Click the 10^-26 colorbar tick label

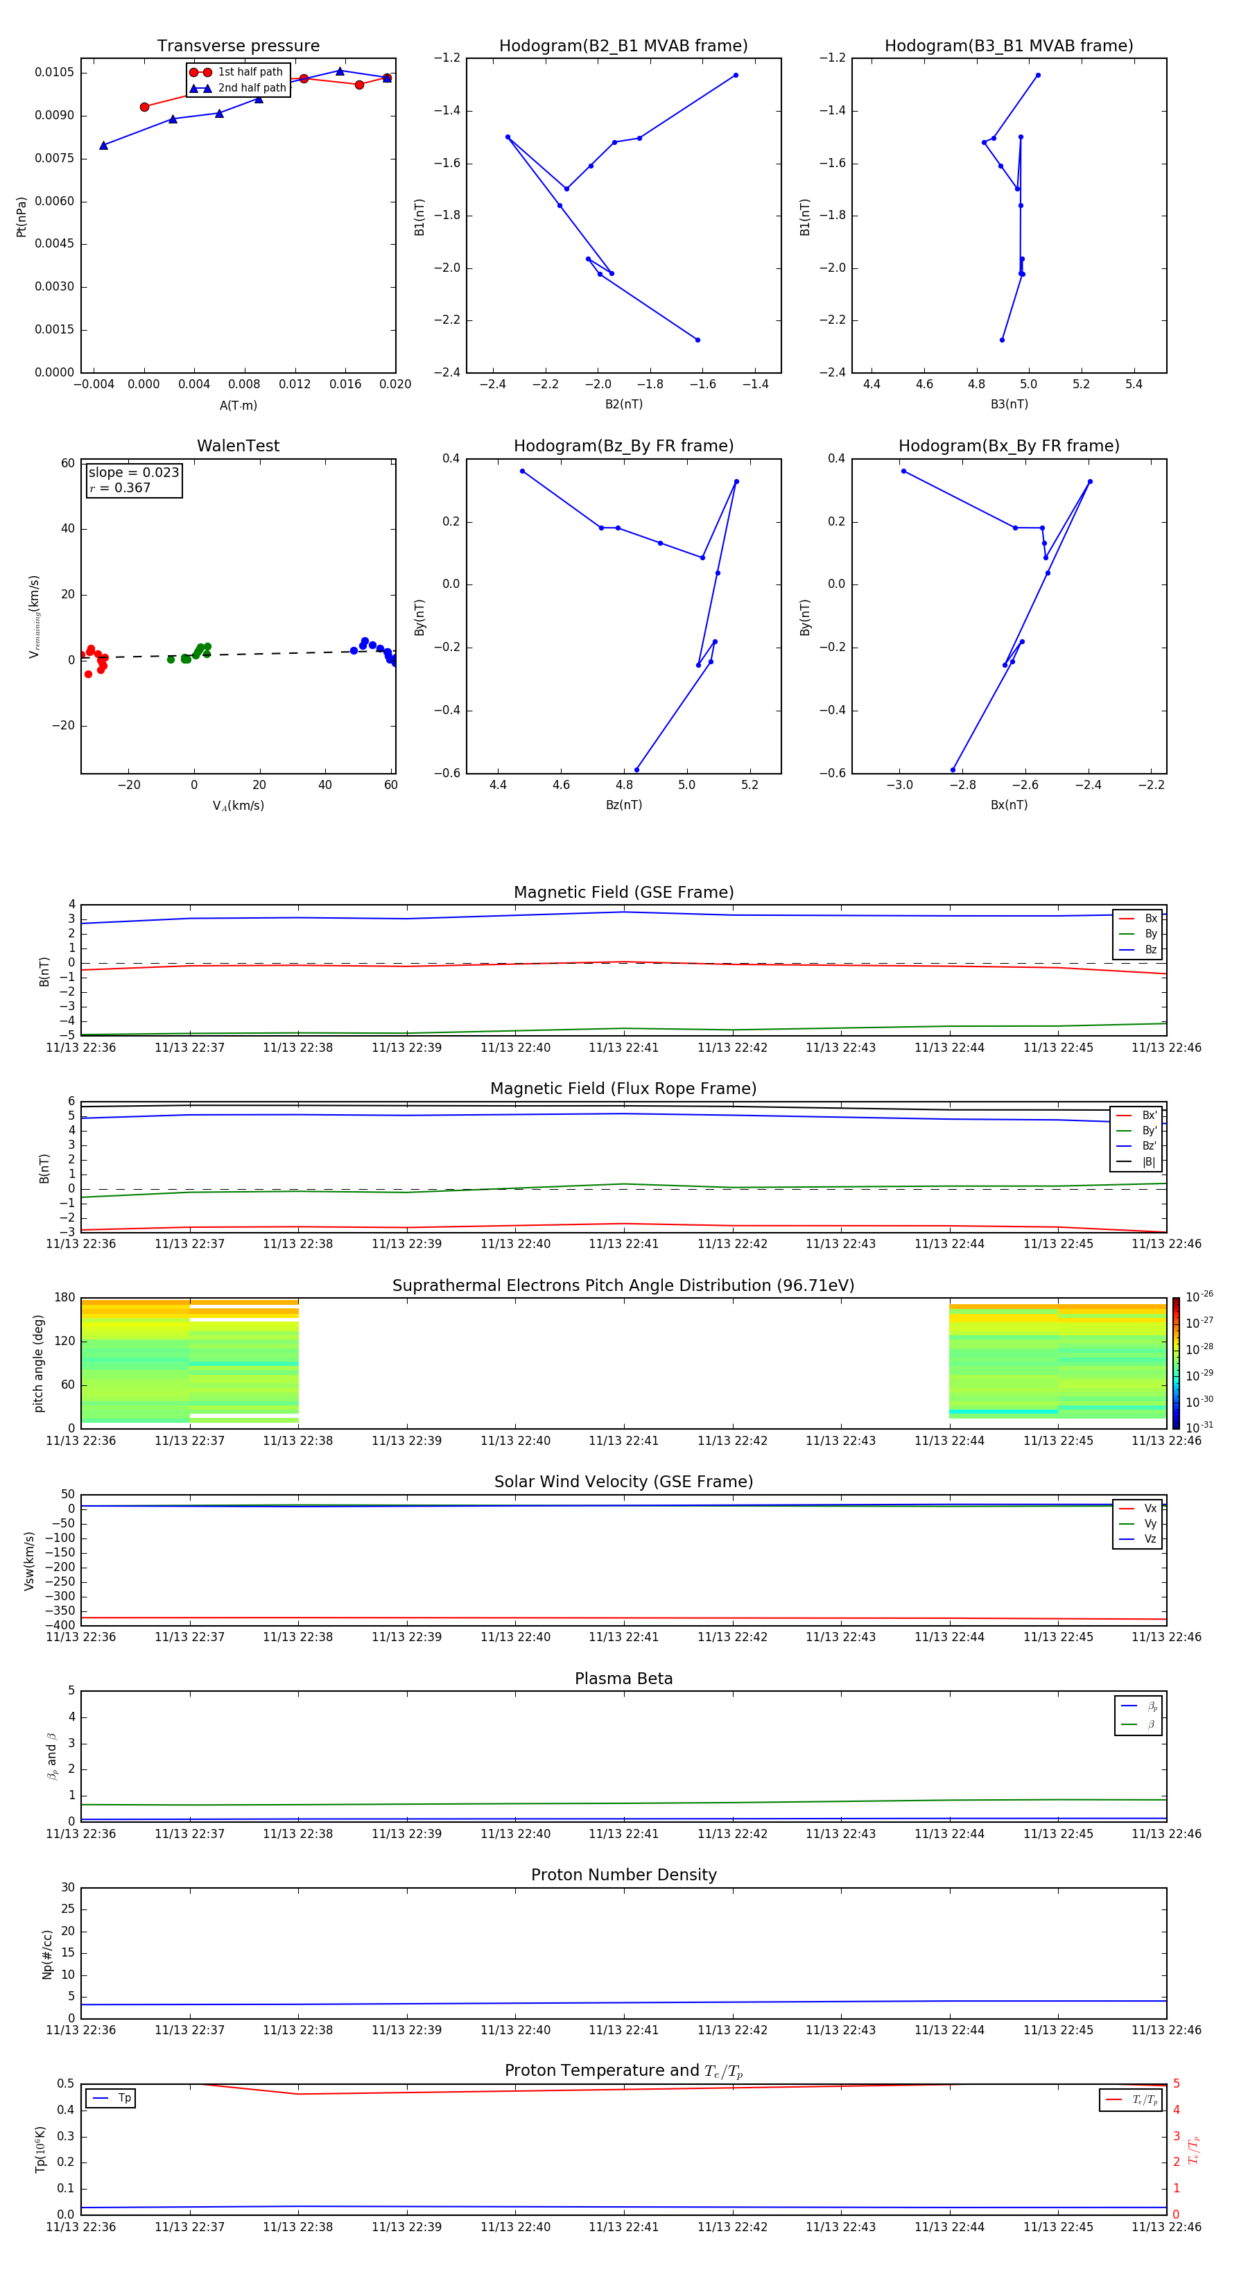pyautogui.click(x=1199, y=1297)
